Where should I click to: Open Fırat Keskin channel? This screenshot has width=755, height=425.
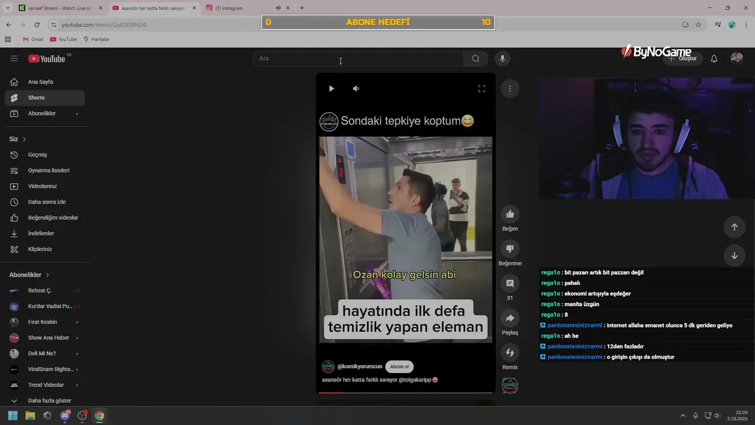pyautogui.click(x=45, y=322)
